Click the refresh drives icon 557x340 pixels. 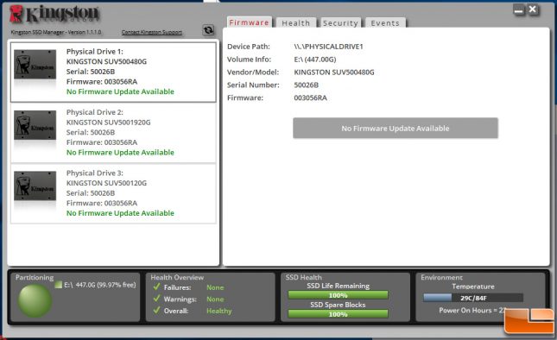208,30
